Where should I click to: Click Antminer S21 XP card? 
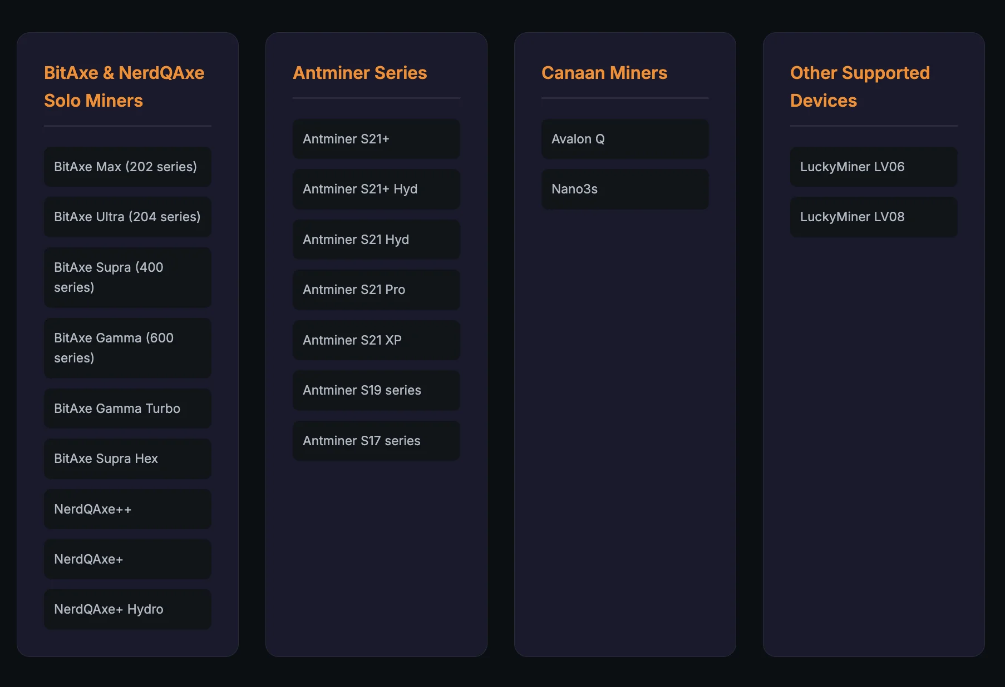pos(376,340)
